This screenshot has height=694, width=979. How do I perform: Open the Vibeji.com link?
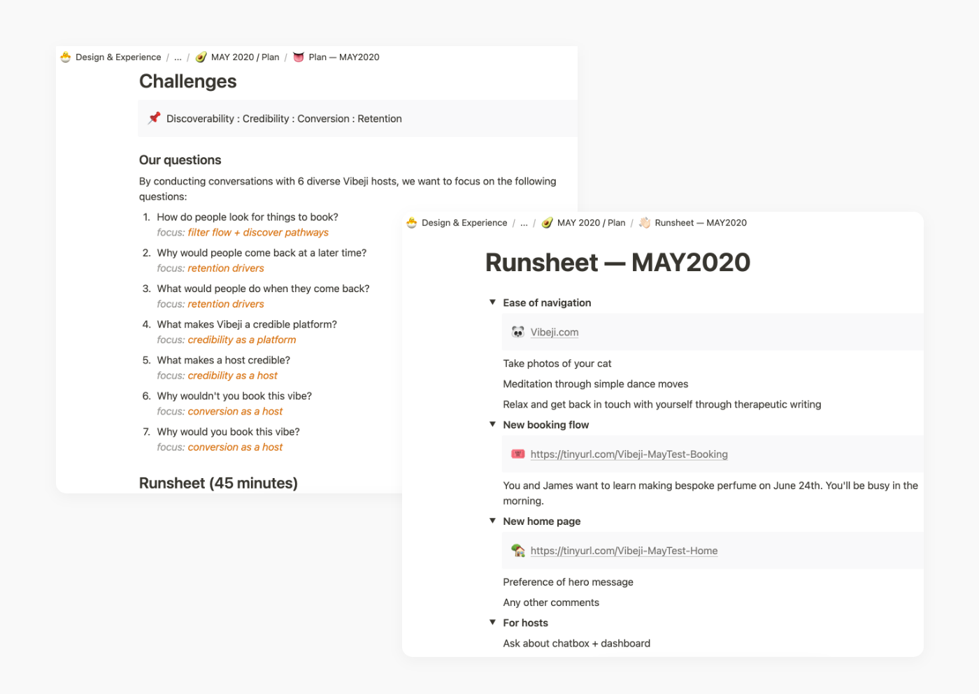(554, 332)
